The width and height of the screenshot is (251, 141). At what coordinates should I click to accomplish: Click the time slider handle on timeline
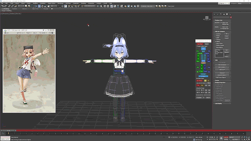pos(8,131)
